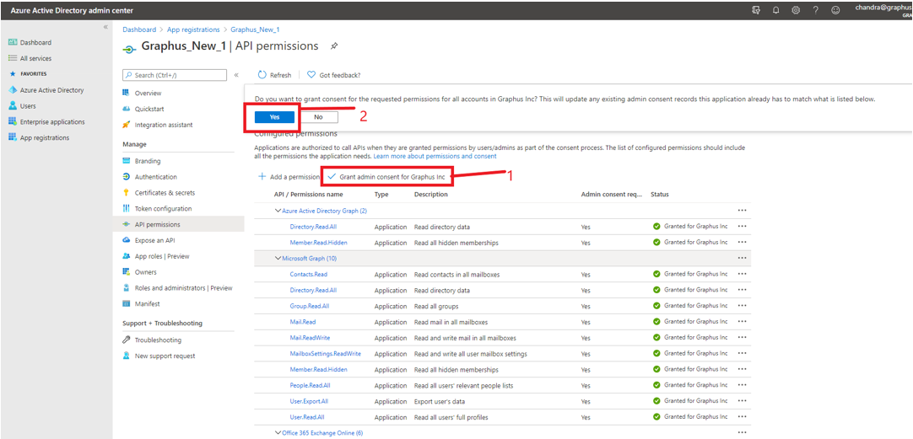Click No to decline consent
The height and width of the screenshot is (439, 913).
318,117
